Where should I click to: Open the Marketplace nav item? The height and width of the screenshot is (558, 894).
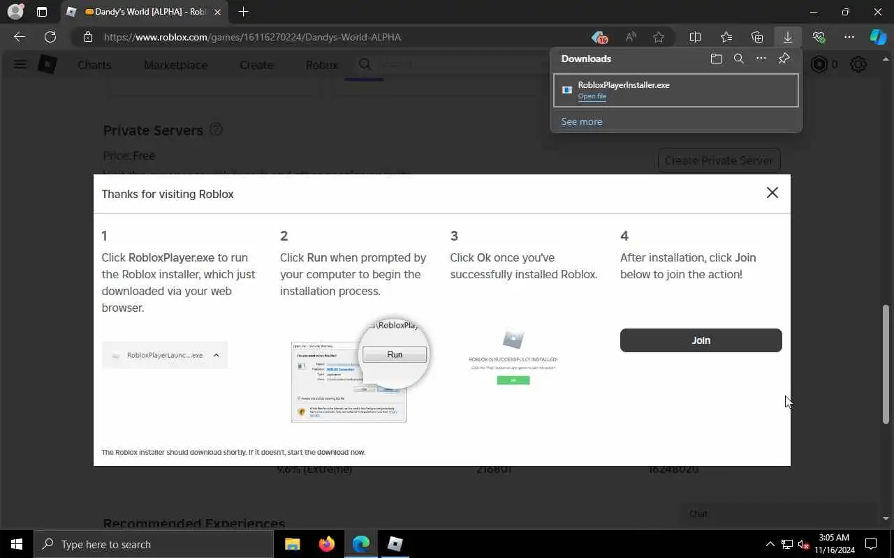click(x=176, y=65)
